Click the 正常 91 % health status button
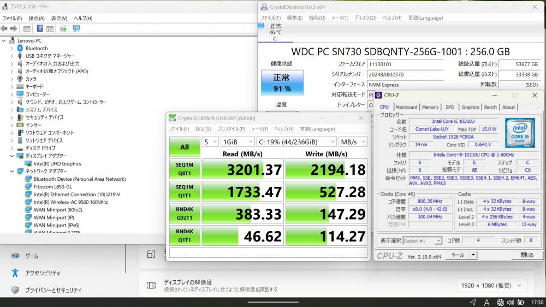546x307 pixels. [x=282, y=82]
